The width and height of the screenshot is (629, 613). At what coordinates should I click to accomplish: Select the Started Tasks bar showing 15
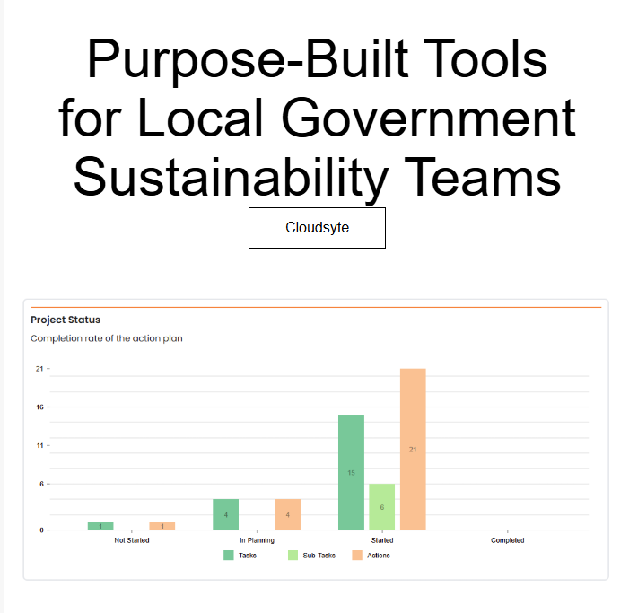pos(351,472)
